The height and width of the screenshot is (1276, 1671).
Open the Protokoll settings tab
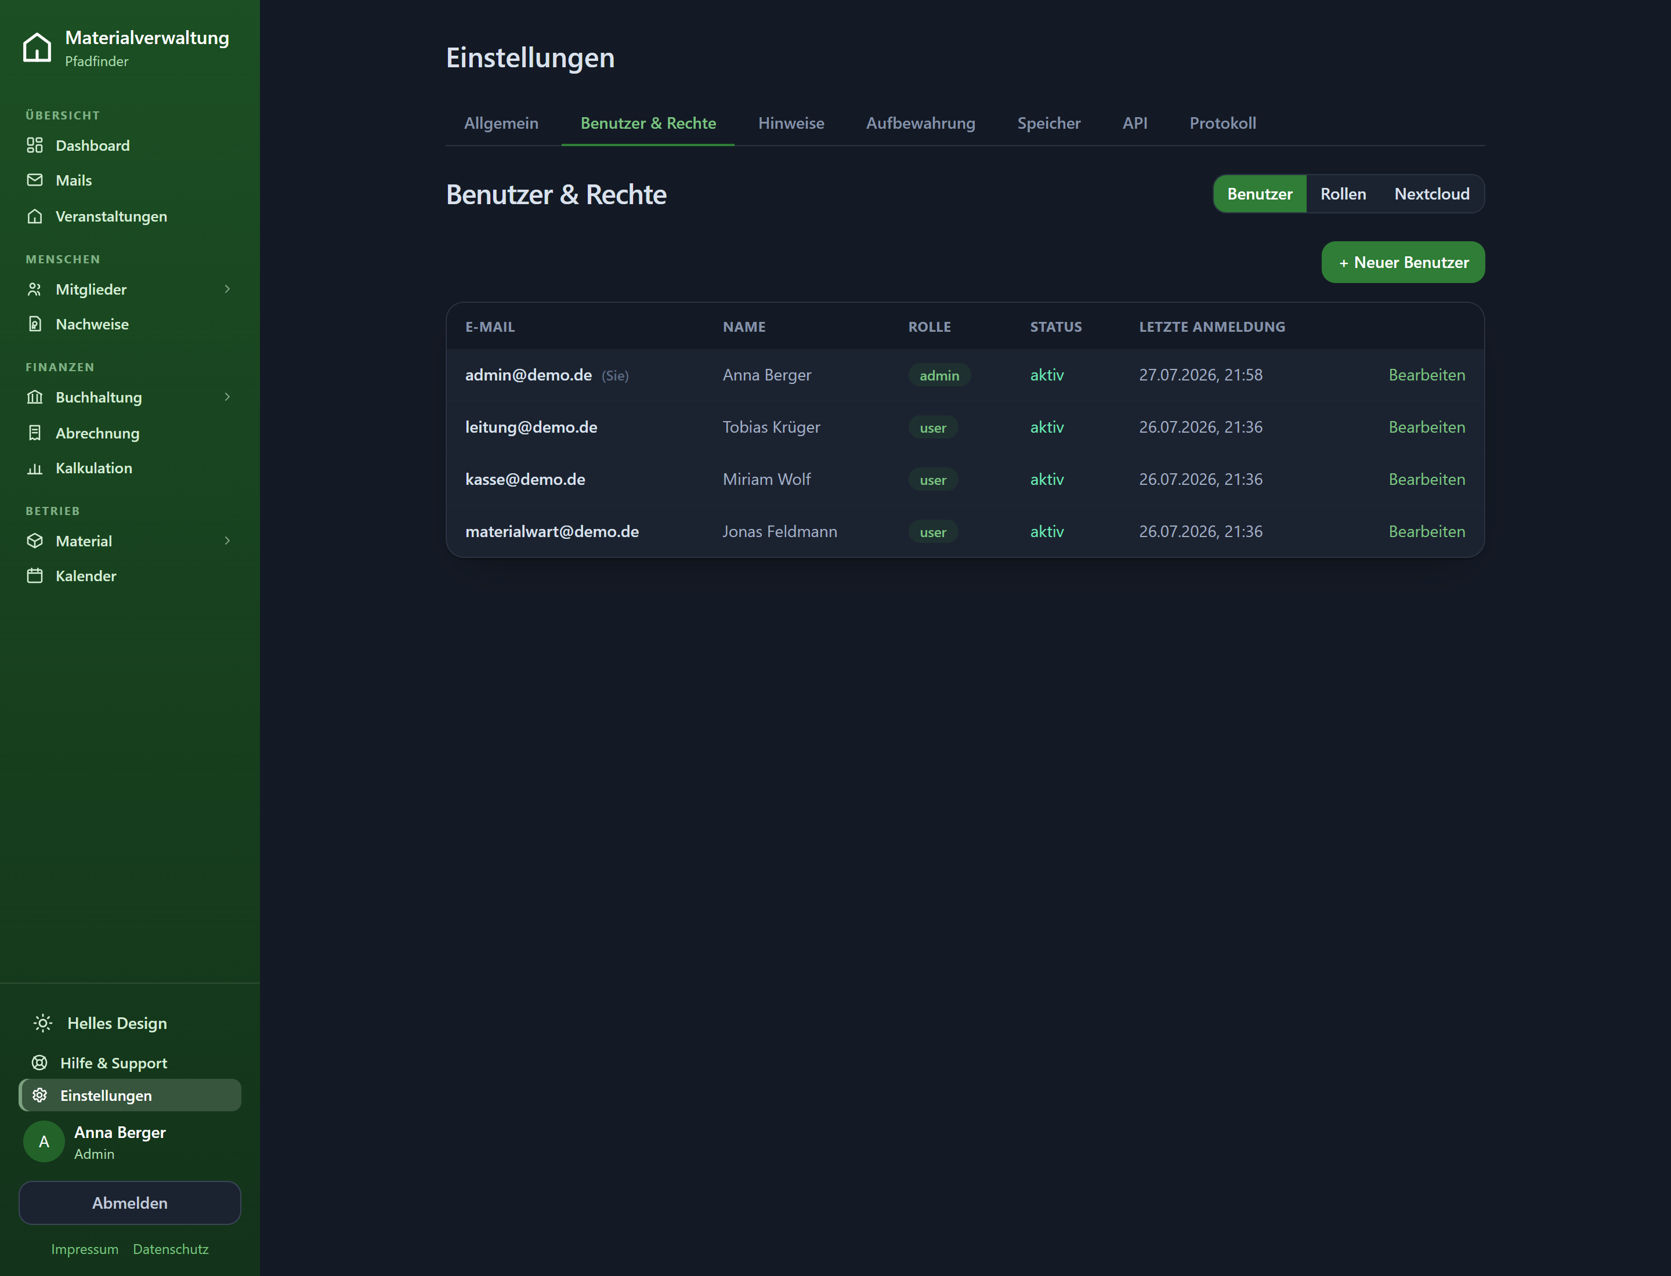coord(1222,123)
